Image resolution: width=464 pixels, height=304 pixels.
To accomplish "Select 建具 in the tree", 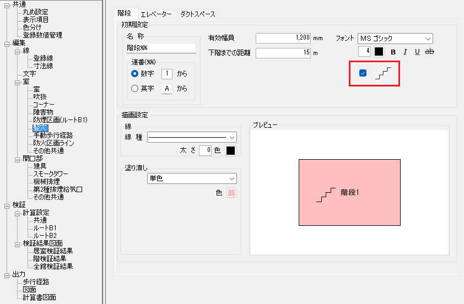I will (40, 166).
